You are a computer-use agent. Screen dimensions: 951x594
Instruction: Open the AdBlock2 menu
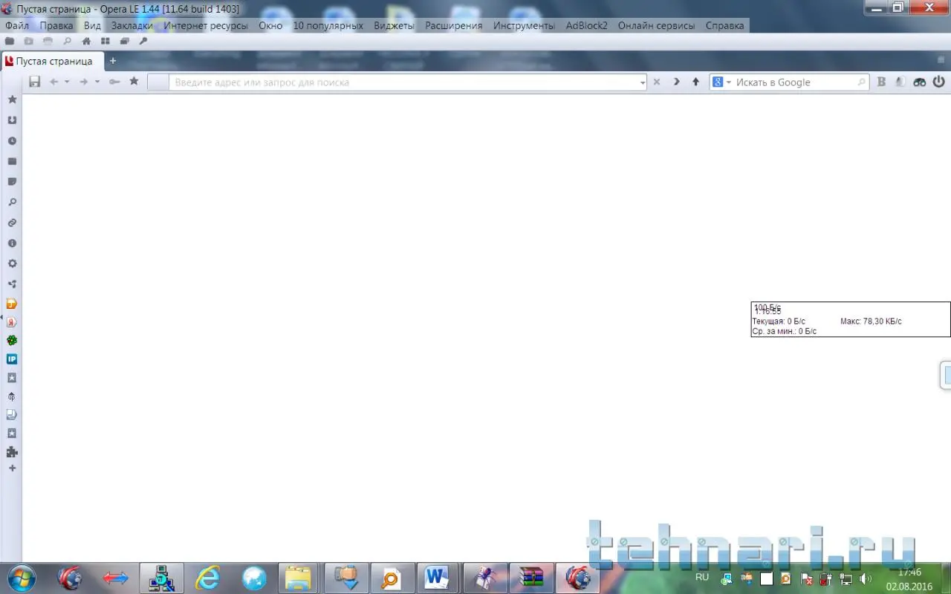(586, 25)
